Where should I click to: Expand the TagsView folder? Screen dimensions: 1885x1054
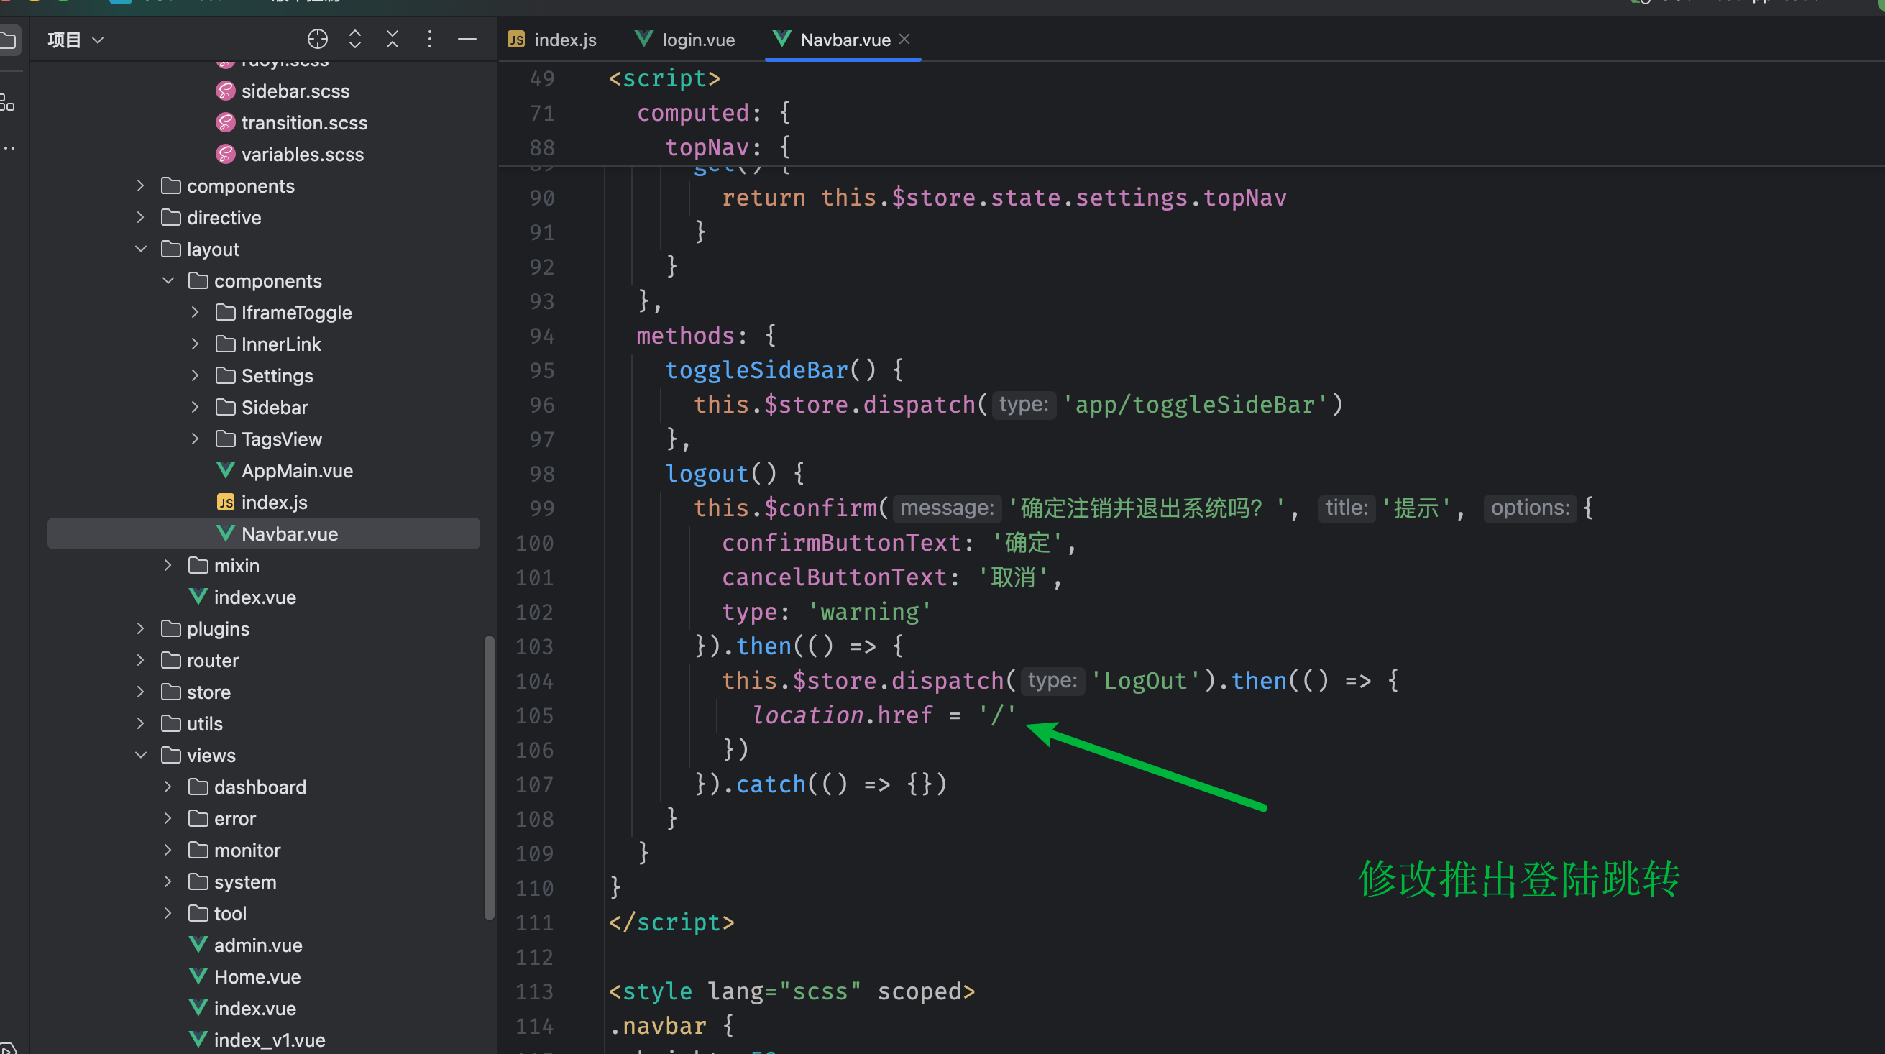pos(196,439)
